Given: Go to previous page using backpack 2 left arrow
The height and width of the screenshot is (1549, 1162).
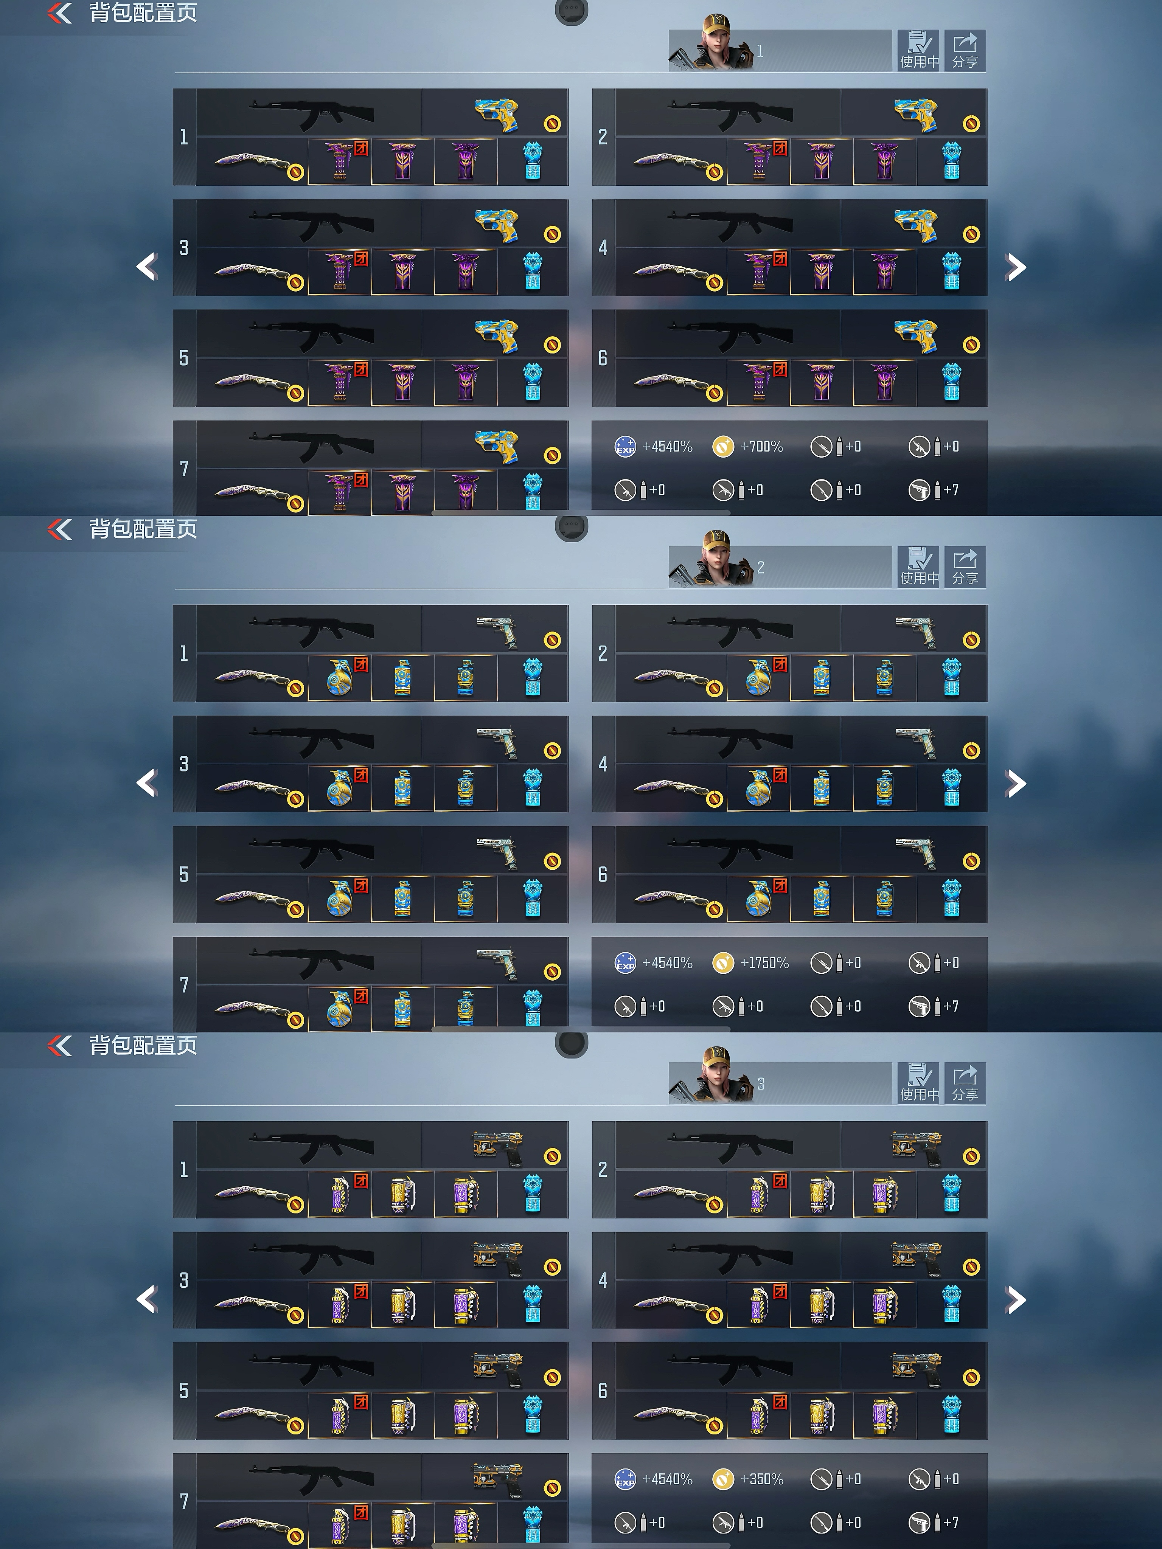Looking at the screenshot, I should [146, 783].
